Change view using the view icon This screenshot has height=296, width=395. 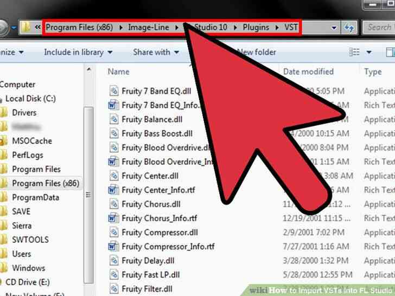pos(354,52)
